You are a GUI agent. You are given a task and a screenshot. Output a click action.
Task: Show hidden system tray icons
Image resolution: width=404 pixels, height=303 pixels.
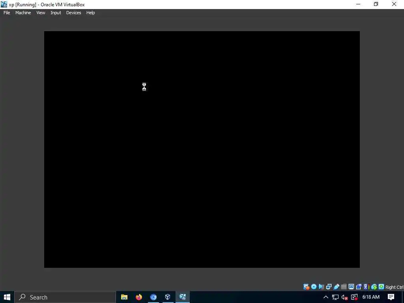tap(326, 297)
